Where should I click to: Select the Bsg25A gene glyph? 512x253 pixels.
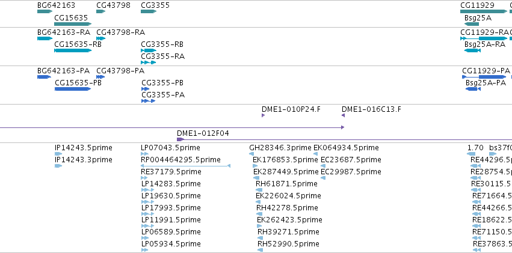[472, 24]
